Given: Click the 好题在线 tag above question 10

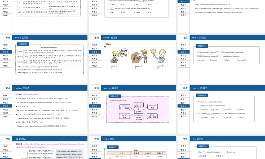Looking at the screenshot, I should [203, 146].
